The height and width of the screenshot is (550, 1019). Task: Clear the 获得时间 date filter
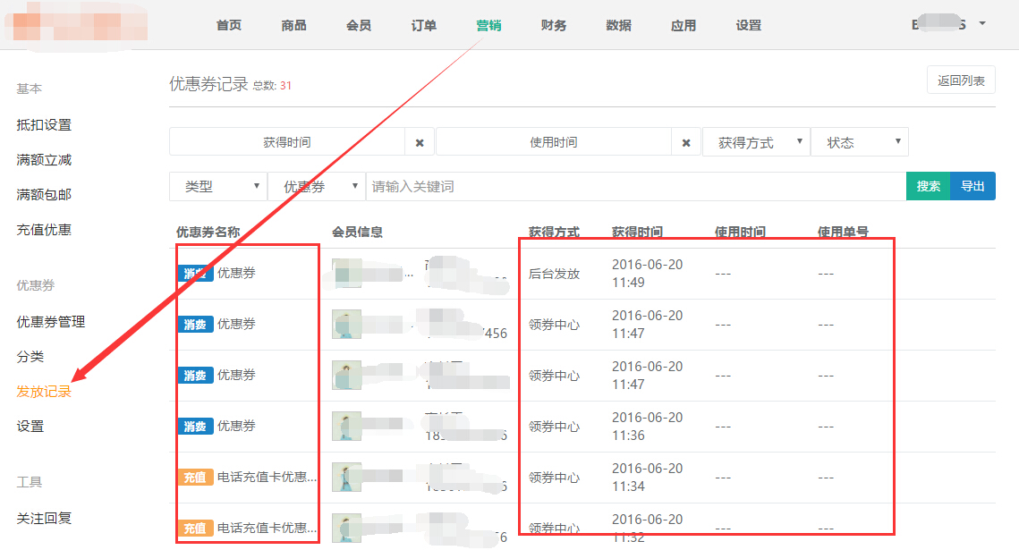(x=419, y=142)
